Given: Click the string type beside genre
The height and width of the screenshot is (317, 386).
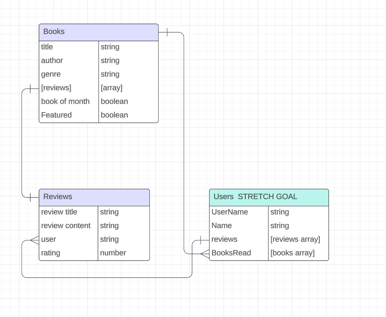Looking at the screenshot, I should click(x=110, y=74).
